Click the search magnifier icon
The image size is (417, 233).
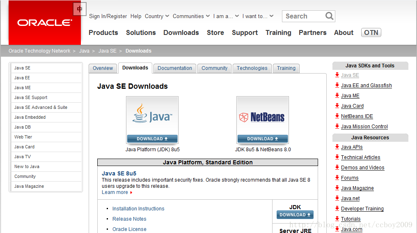click(329, 16)
